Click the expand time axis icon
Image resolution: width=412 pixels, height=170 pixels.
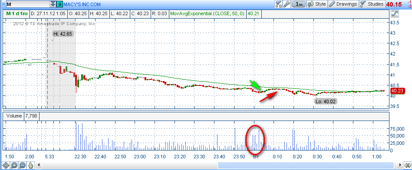(x=408, y=165)
